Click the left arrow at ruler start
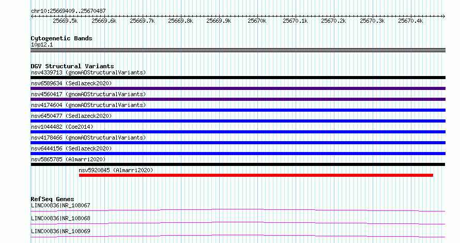The height and width of the screenshot is (243, 460). [32, 17]
